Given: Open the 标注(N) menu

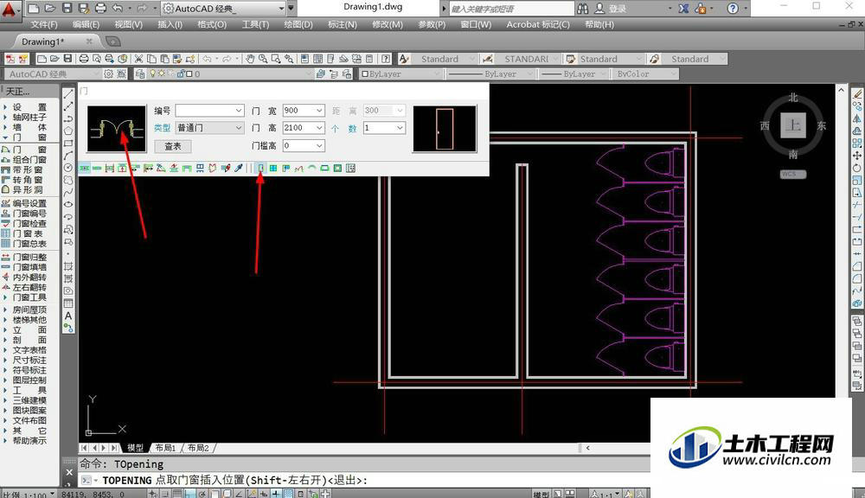Looking at the screenshot, I should click(x=343, y=24).
